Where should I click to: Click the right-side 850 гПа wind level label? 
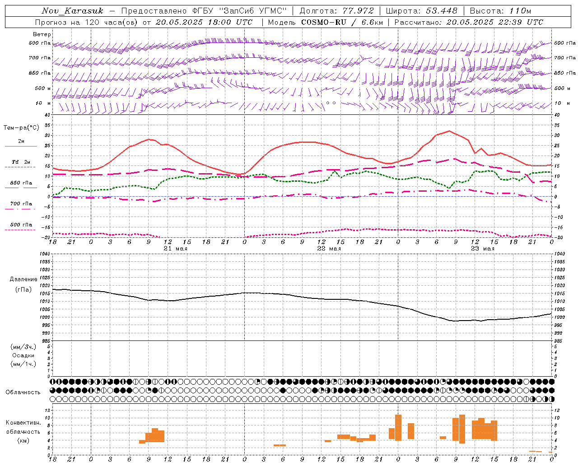565,73
